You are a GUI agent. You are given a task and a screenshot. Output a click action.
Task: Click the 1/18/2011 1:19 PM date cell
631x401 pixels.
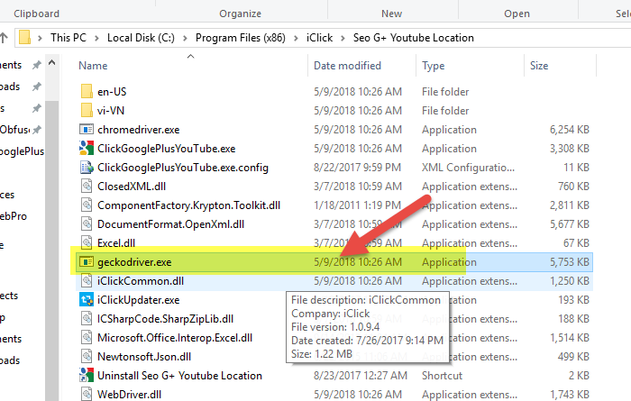coord(357,205)
